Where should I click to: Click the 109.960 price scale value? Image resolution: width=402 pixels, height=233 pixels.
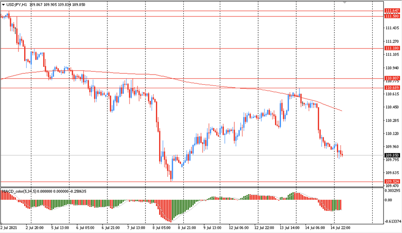click(x=392, y=146)
